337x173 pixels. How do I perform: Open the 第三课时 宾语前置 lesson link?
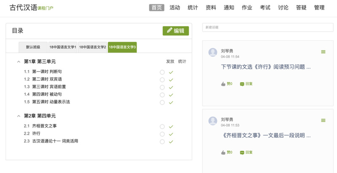pyautogui.click(x=49, y=87)
